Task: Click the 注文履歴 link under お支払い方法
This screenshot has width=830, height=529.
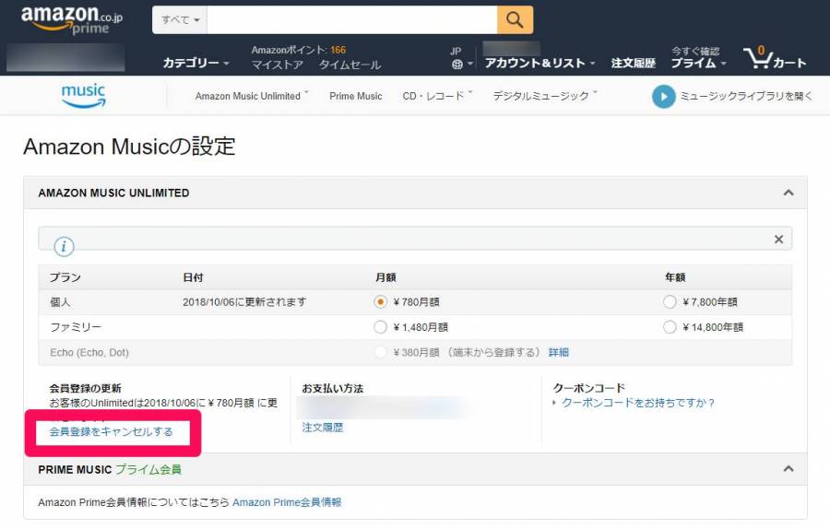Action: click(323, 428)
